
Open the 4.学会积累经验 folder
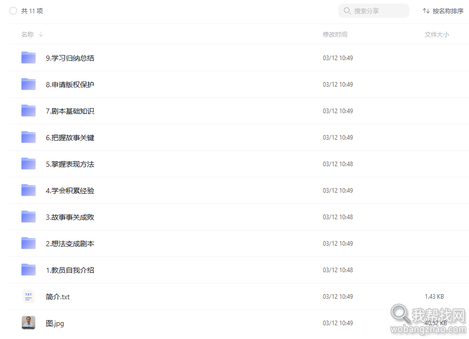point(70,191)
